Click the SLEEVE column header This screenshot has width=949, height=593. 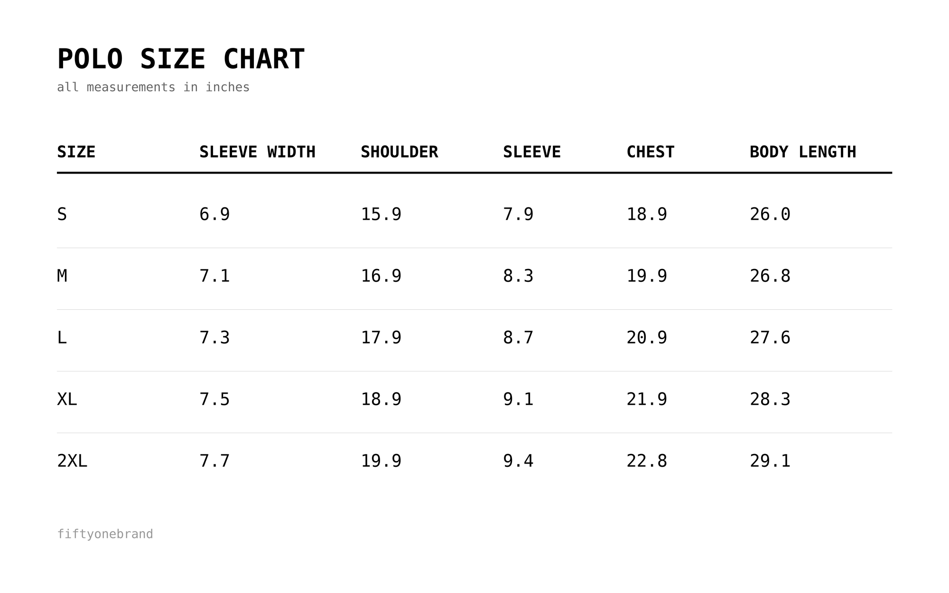tap(531, 152)
